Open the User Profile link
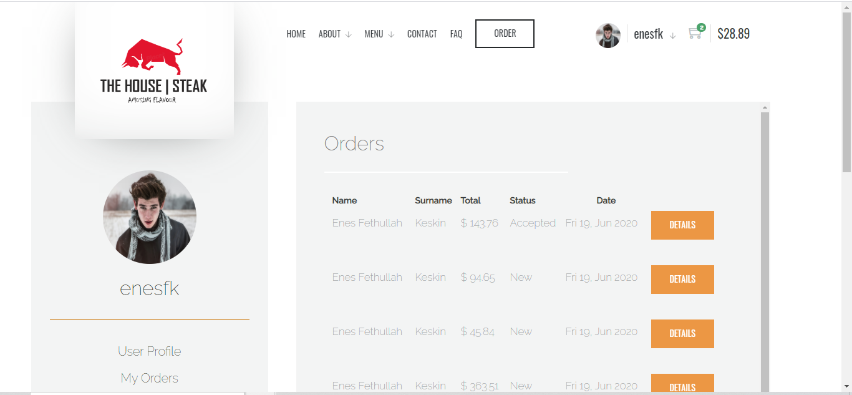The width and height of the screenshot is (852, 395). coord(150,351)
